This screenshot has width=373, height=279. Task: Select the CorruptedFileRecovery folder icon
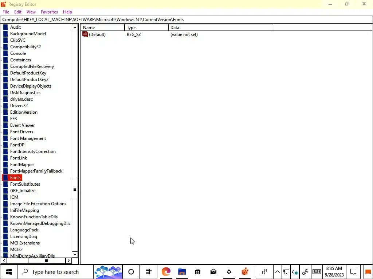[x=5, y=66]
